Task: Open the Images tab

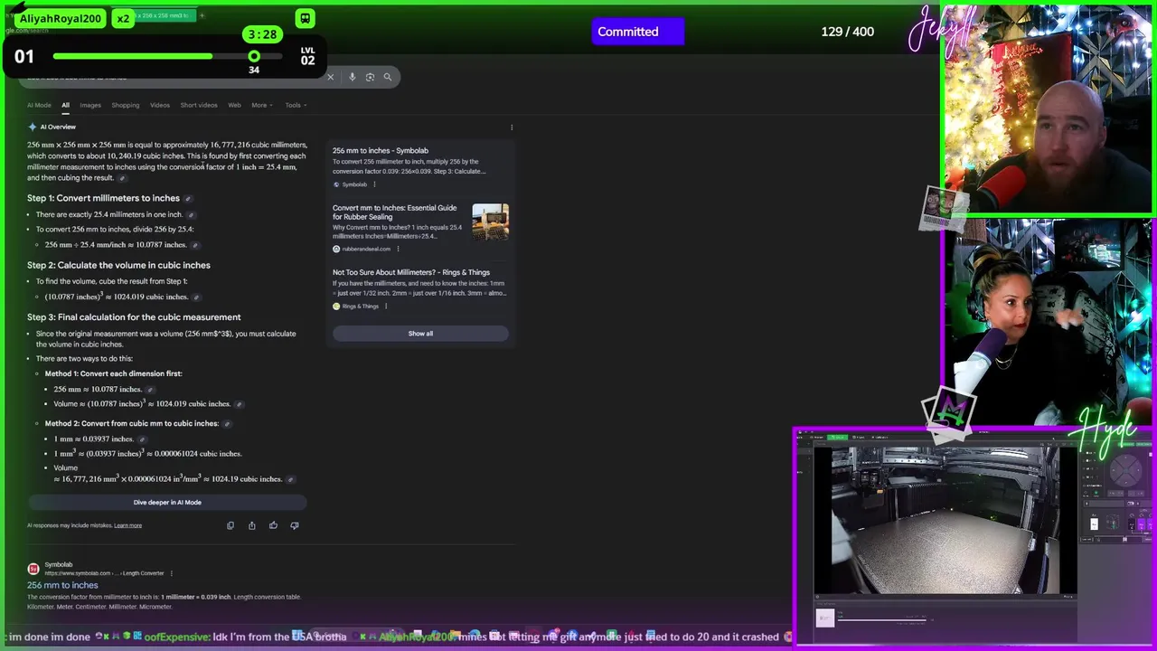Action: [90, 105]
